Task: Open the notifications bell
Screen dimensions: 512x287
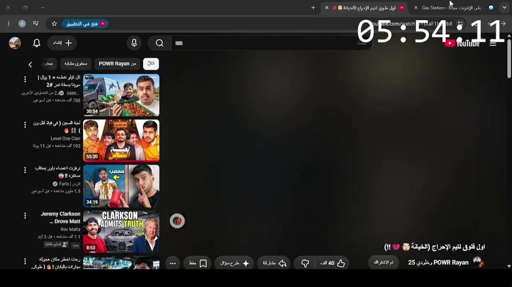Action: coord(37,43)
